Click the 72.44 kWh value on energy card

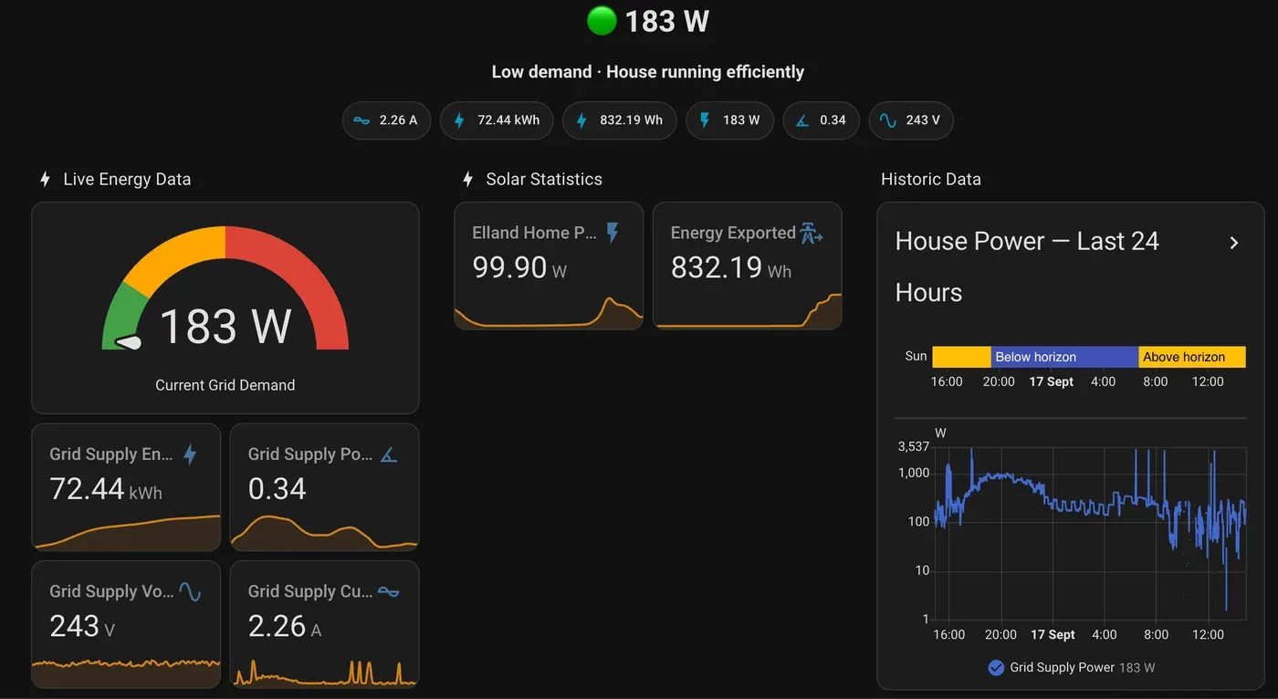[106, 490]
